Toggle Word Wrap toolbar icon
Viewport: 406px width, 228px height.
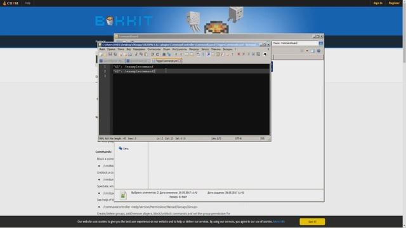click(x=199, y=54)
